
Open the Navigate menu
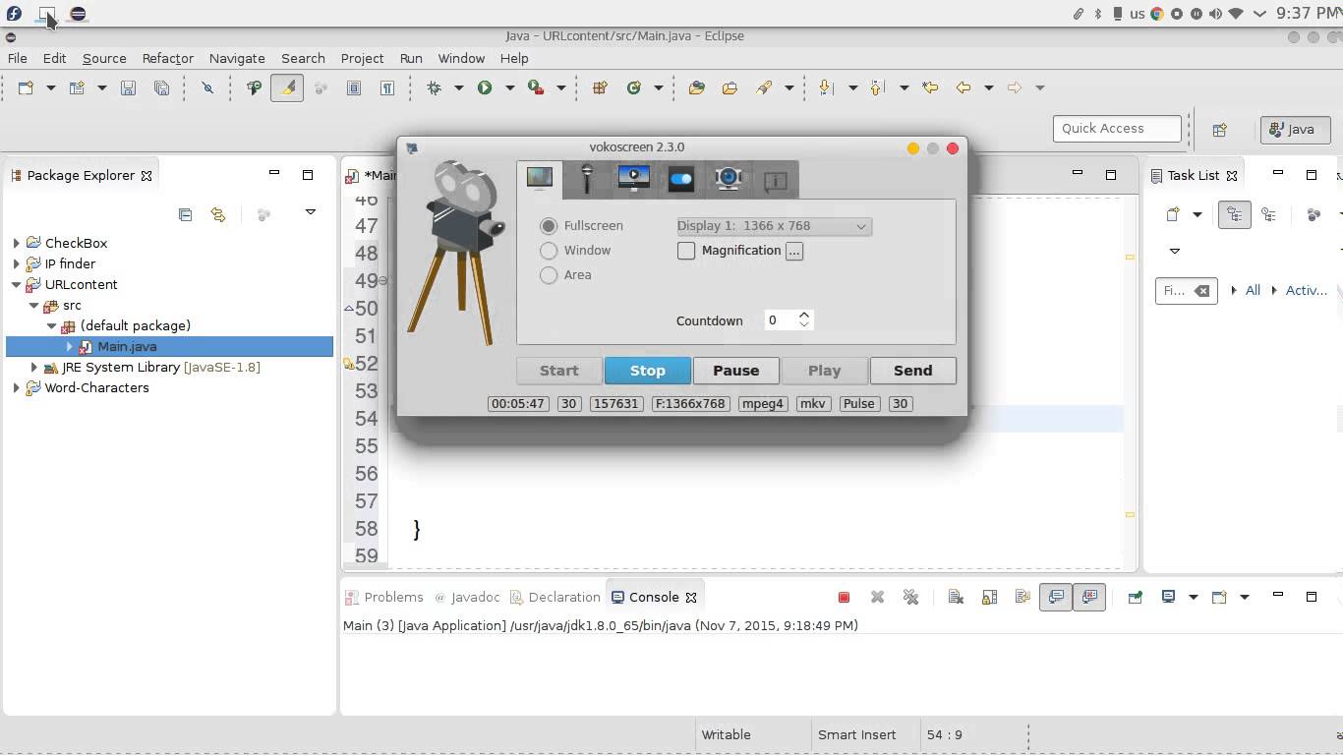[x=237, y=58]
